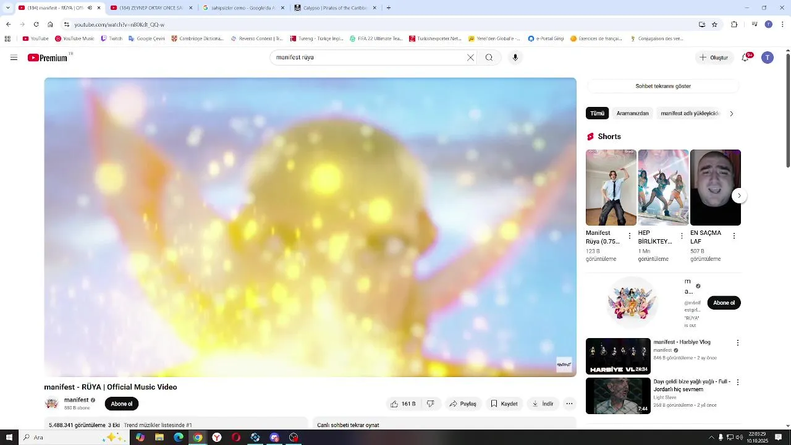Open options for Dayı geldi video
The image size is (791, 445).
click(737, 382)
